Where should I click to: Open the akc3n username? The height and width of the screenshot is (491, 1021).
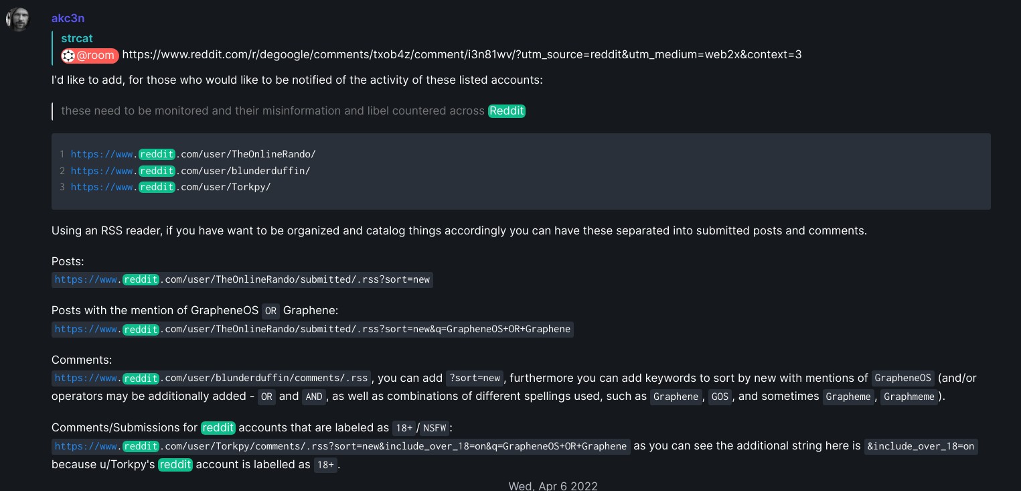click(68, 18)
